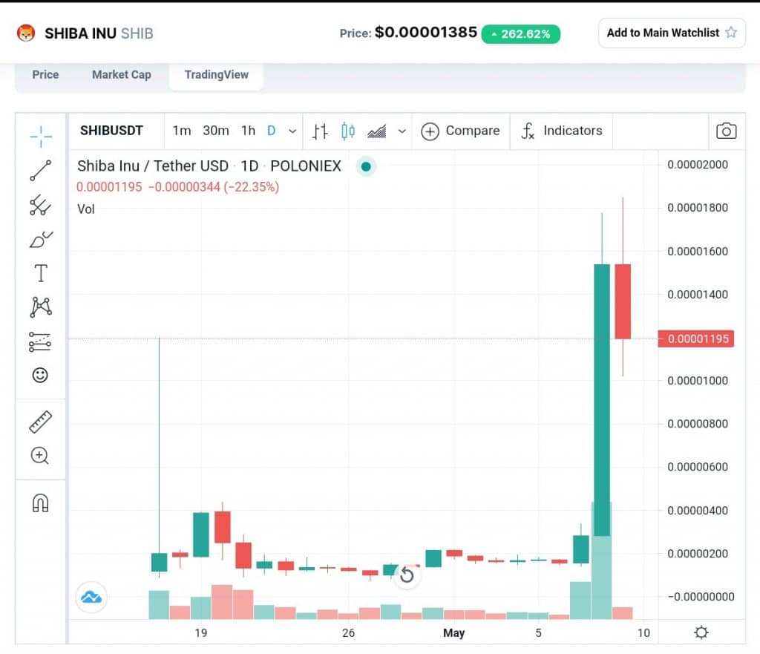Select the XABCD pattern tool

41,307
